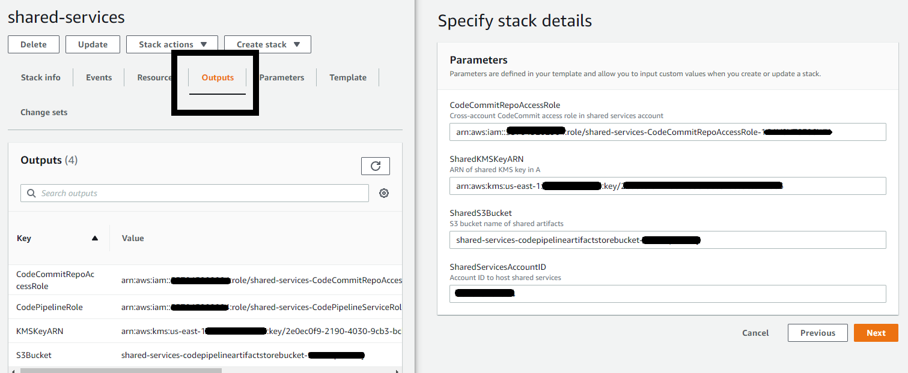Click the Update button

(x=93, y=44)
